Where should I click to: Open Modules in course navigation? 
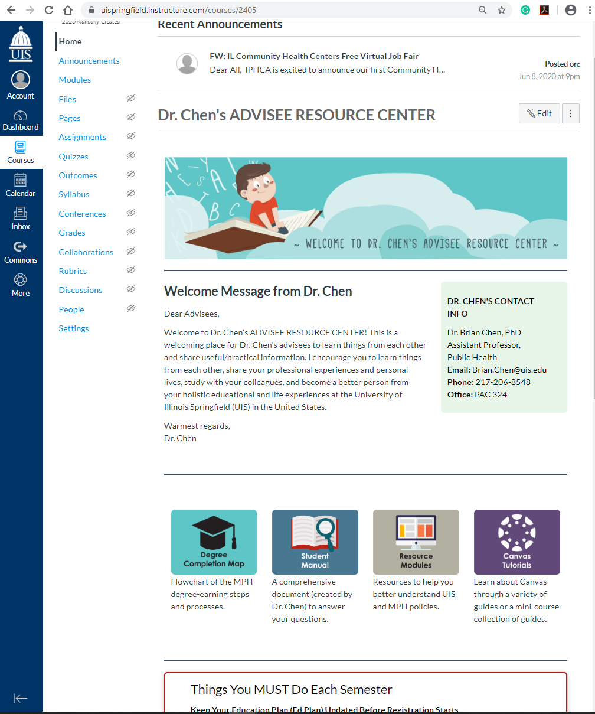[x=75, y=80]
